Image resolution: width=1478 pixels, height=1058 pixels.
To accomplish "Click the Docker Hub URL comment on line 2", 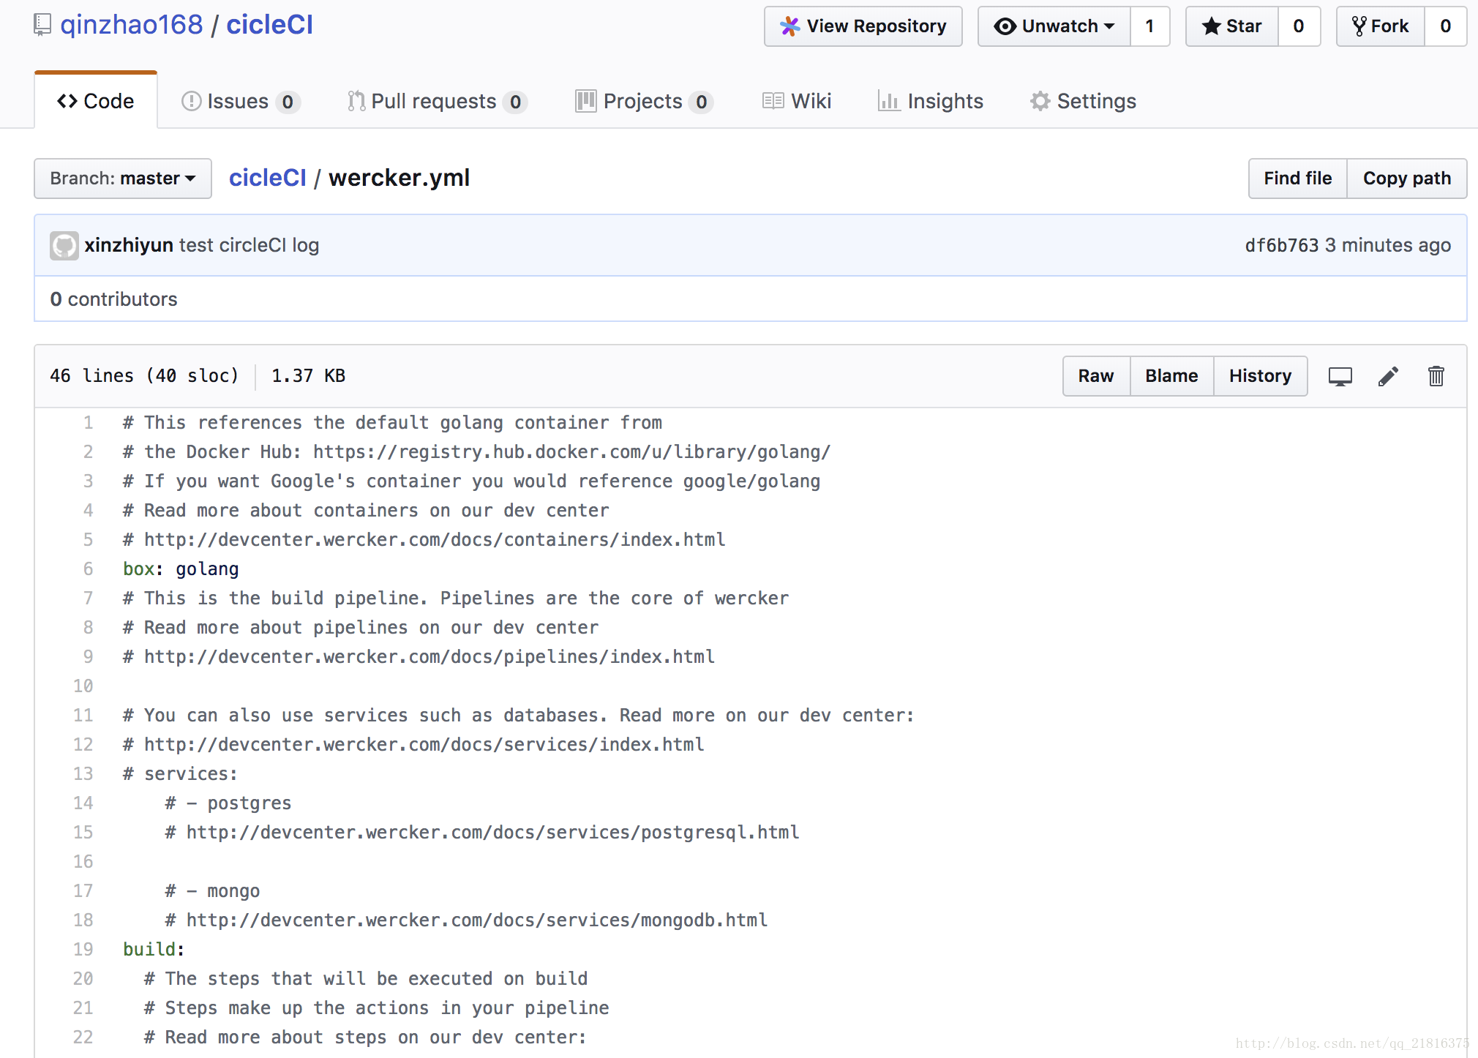I will click(x=476, y=452).
